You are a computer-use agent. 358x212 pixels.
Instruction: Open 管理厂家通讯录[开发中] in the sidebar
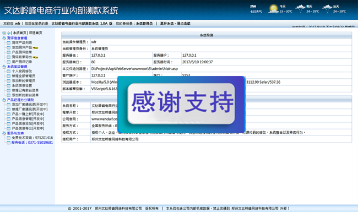[x=30, y=110]
